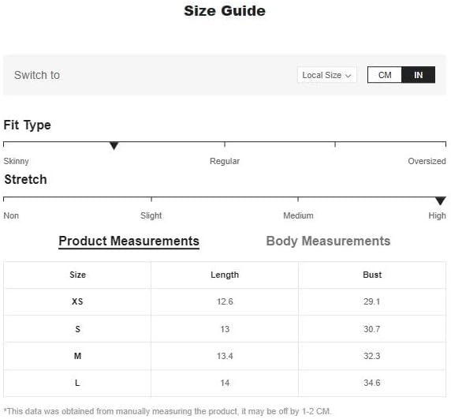This screenshot has height=419, width=451.
Task: Open the Product Measurements tab
Action: [x=129, y=241]
